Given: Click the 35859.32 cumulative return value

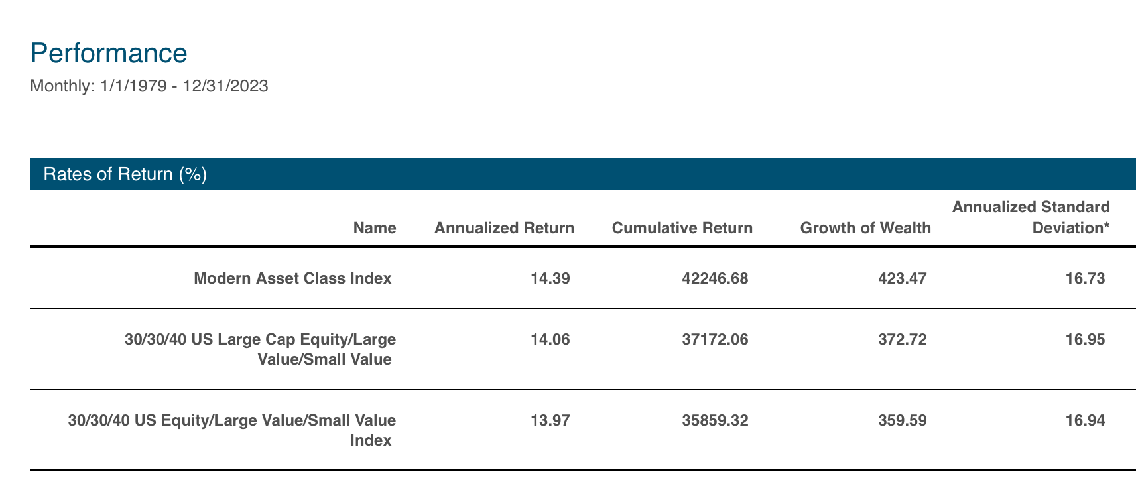Looking at the screenshot, I should point(715,420).
